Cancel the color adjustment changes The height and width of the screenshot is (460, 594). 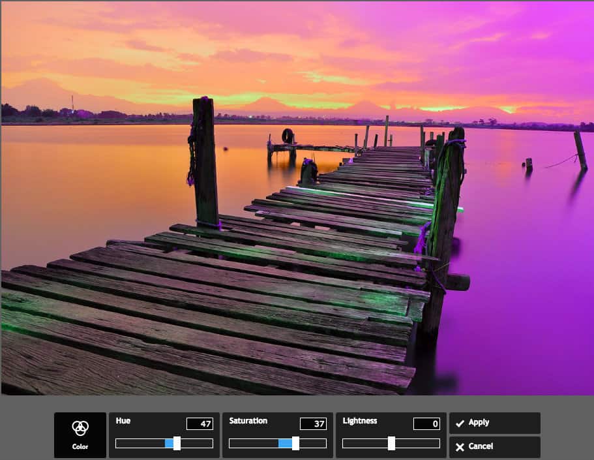tap(494, 447)
